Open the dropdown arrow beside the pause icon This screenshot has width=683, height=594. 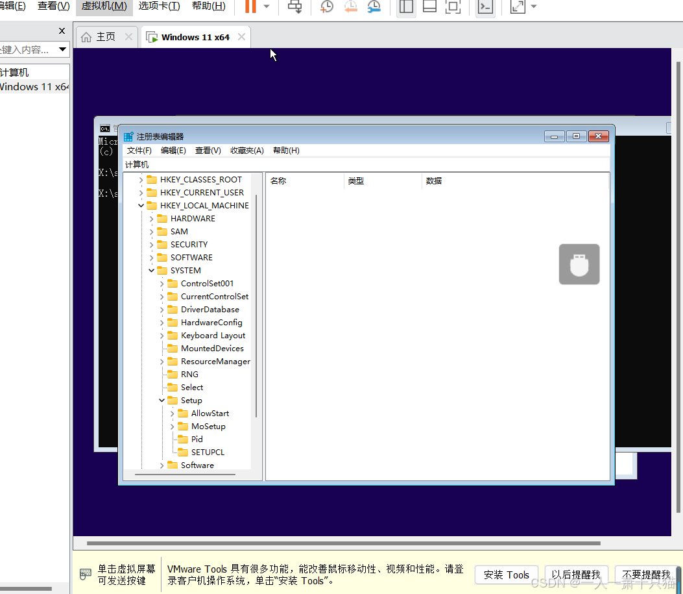267,6
